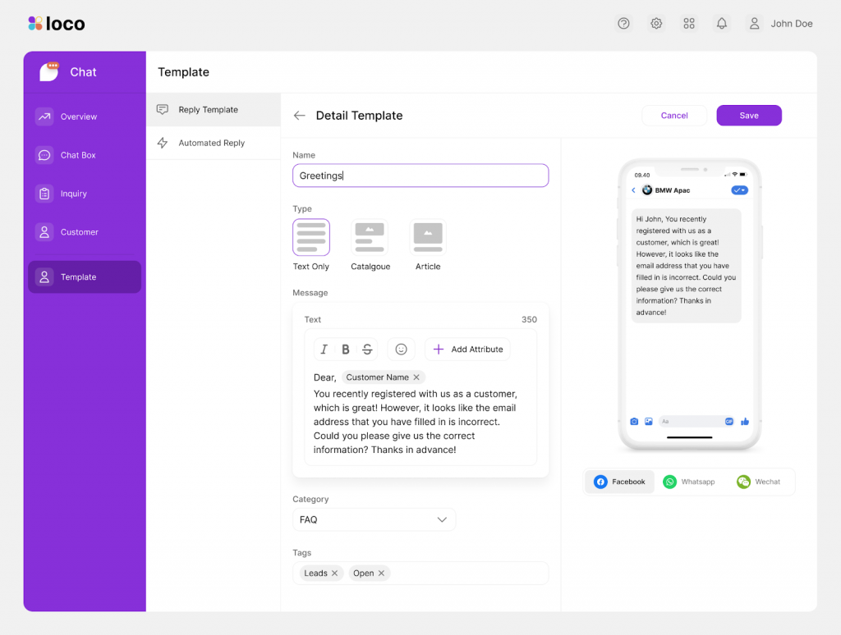This screenshot has height=635, width=841.
Task: Select the Catalogue template type
Action: coord(370,237)
